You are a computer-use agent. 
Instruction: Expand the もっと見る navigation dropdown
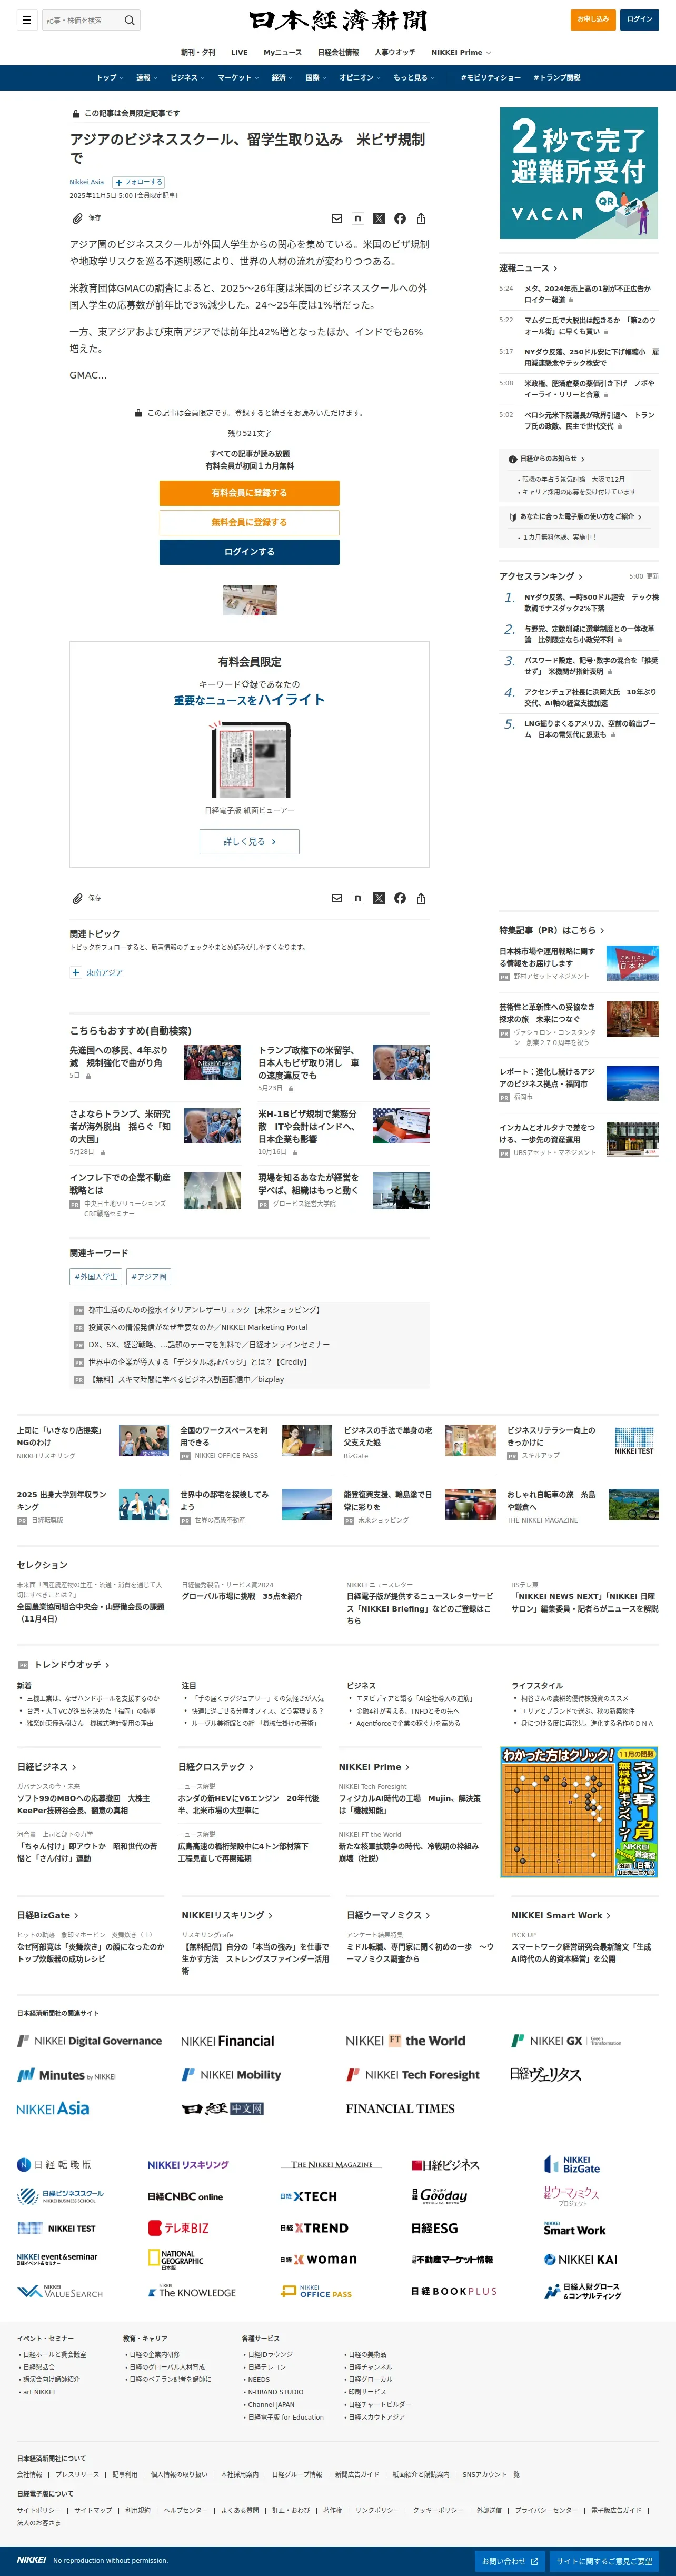point(414,78)
